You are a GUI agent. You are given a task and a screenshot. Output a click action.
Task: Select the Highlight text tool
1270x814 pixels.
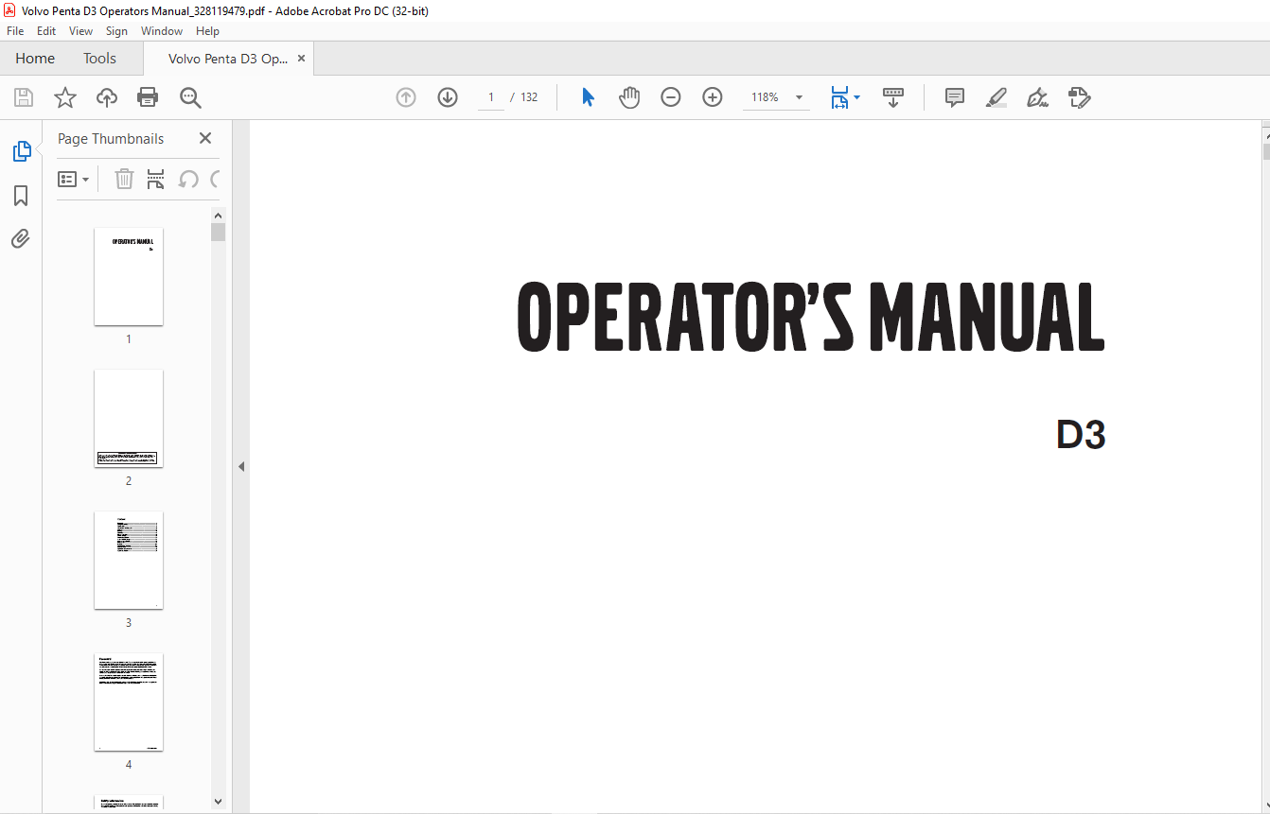click(x=997, y=97)
